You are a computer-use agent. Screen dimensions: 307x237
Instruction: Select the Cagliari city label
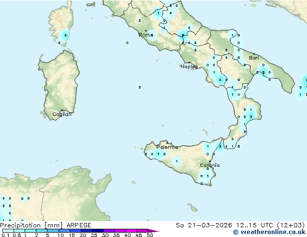click(x=62, y=114)
